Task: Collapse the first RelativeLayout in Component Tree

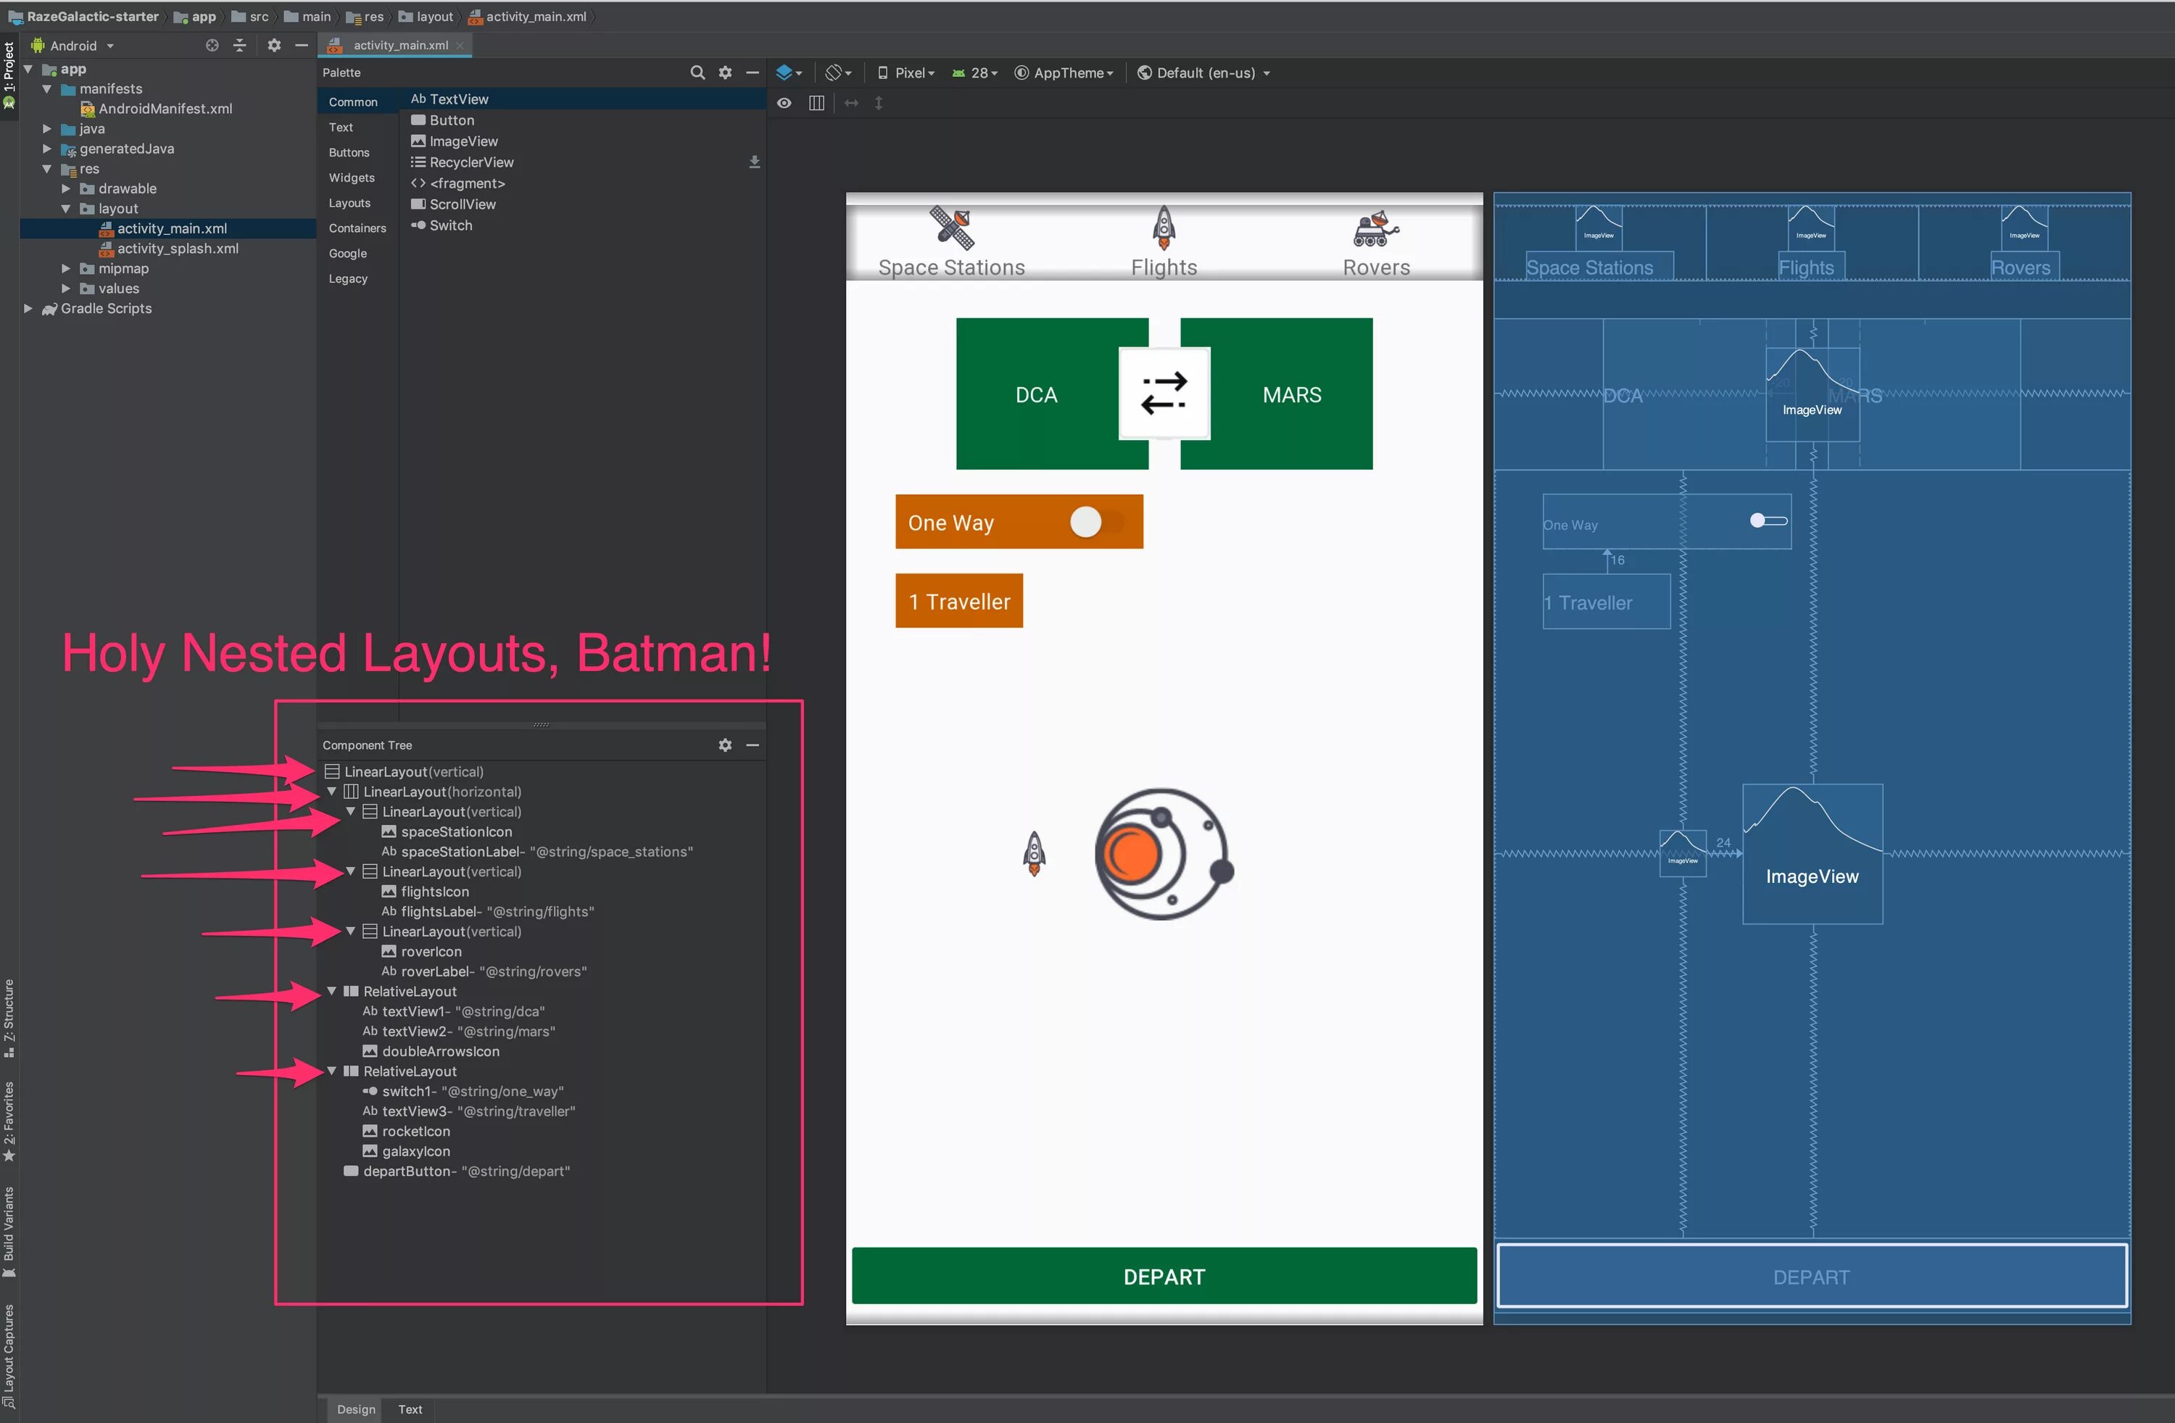Action: (332, 991)
